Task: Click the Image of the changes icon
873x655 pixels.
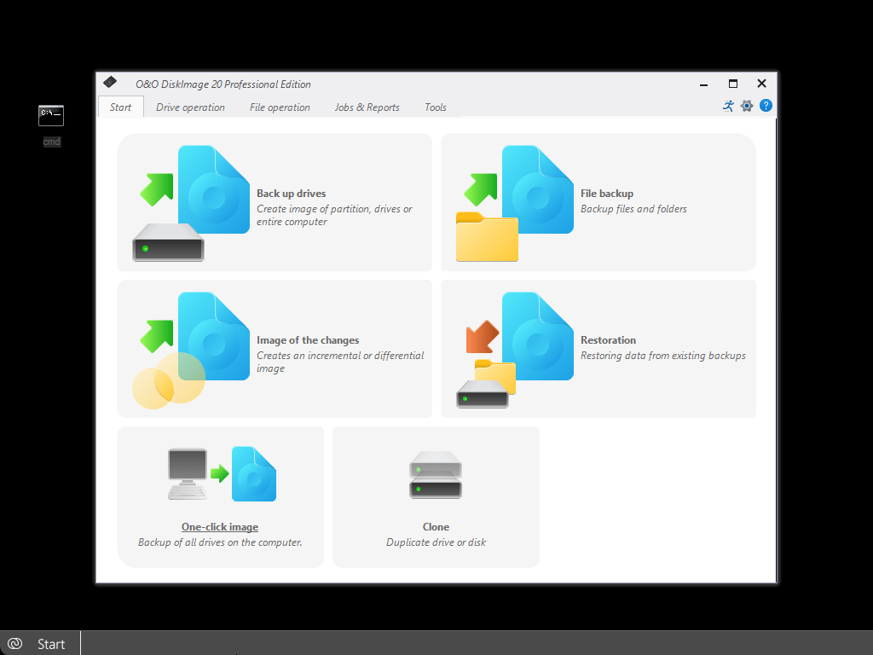Action: [191, 351]
